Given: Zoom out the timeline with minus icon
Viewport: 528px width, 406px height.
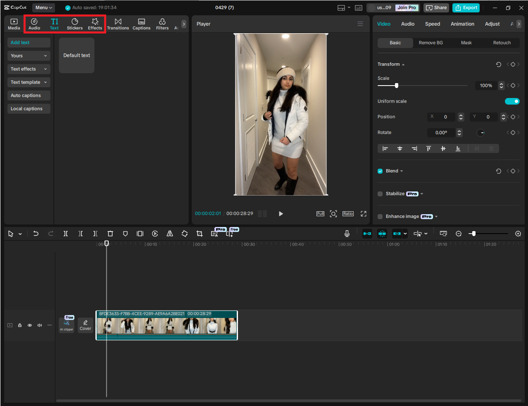Looking at the screenshot, I should coord(459,234).
